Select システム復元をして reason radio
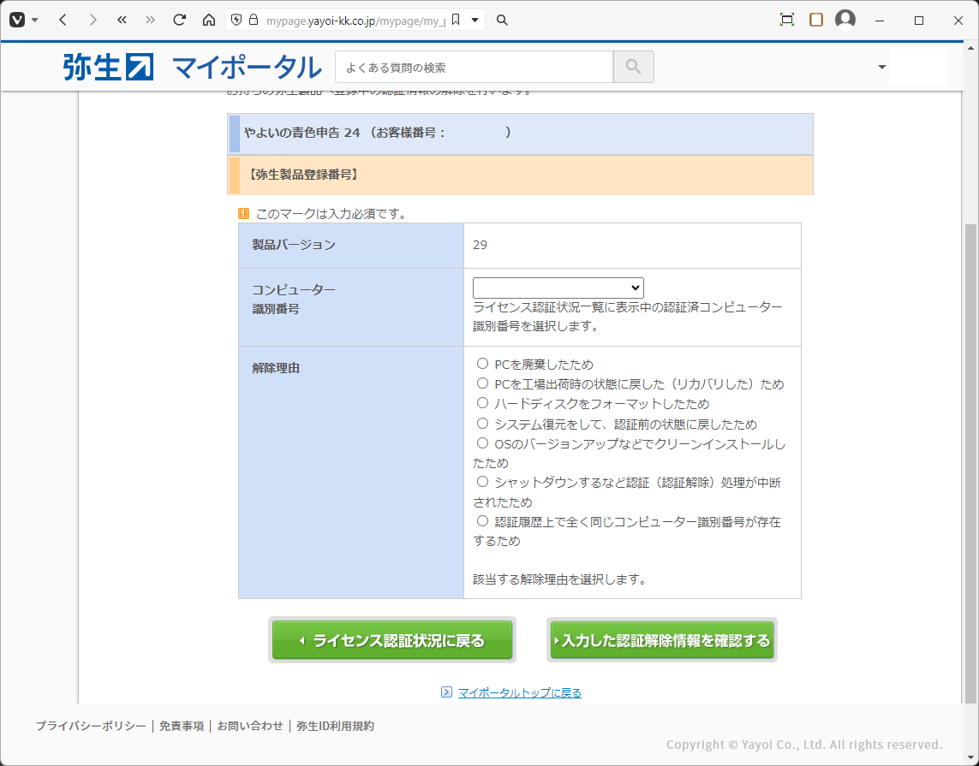Image resolution: width=979 pixels, height=766 pixels. (x=482, y=424)
